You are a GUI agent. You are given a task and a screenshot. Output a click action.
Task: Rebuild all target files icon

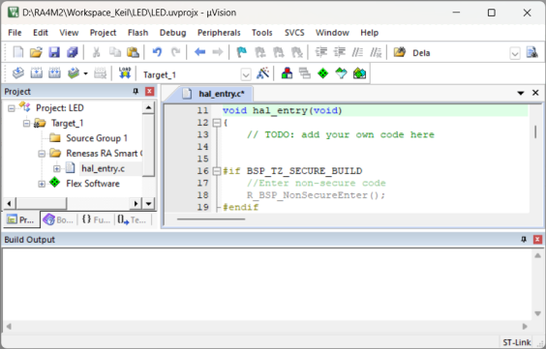coord(54,73)
